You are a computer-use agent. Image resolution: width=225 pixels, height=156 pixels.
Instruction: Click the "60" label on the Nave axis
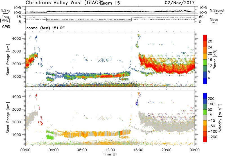click(201, 17)
